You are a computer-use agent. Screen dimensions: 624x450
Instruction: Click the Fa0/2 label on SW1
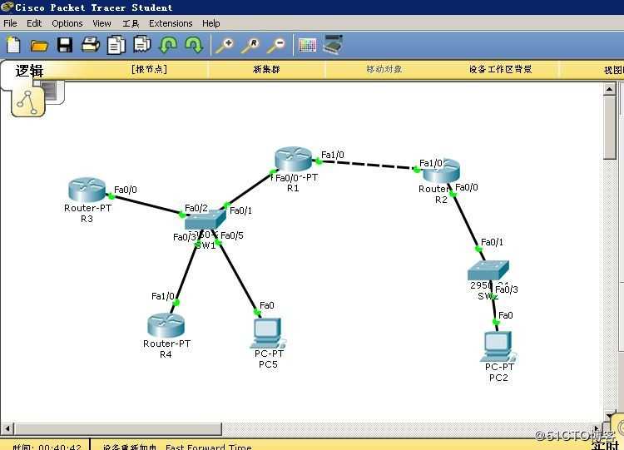pos(196,208)
